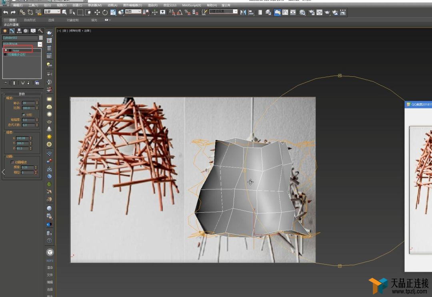Select the Noise modifier in the stack

16,50
